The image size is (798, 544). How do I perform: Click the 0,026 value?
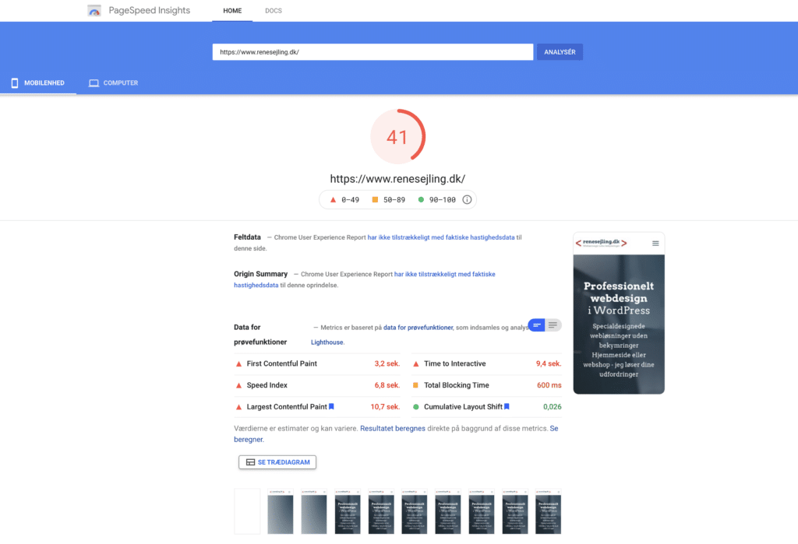(553, 407)
